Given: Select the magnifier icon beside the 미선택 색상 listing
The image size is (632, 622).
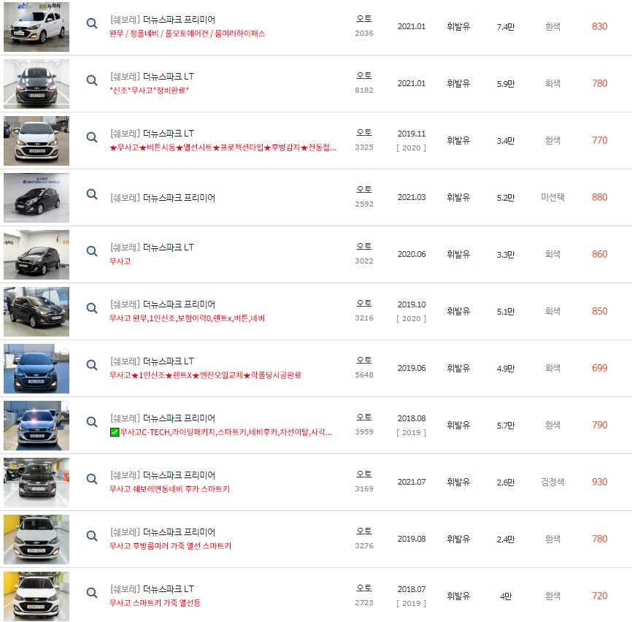Looking at the screenshot, I should (x=91, y=195).
